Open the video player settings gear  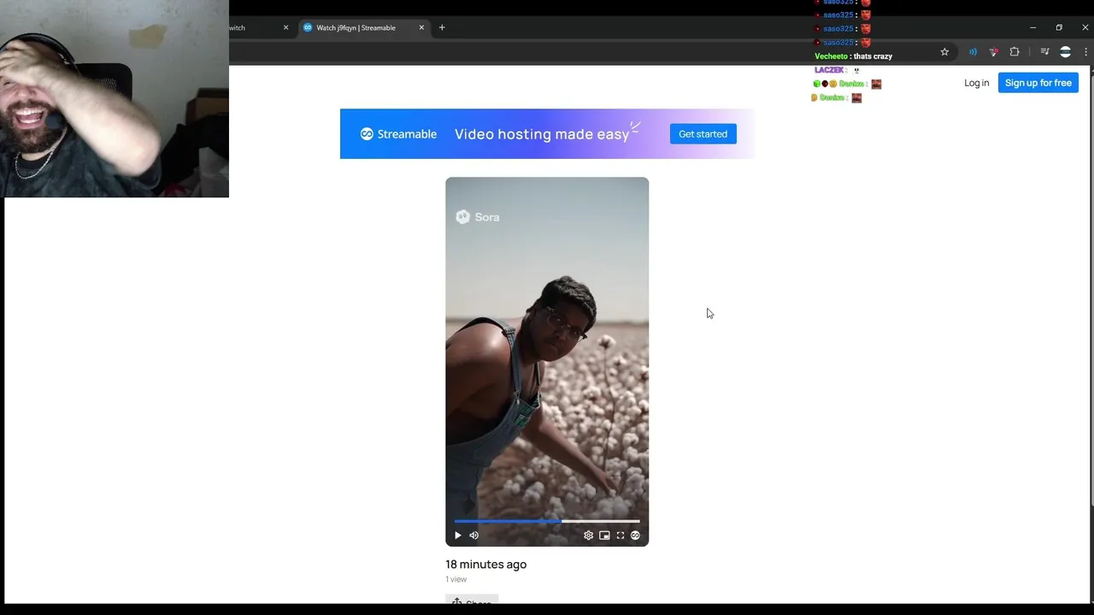click(588, 536)
